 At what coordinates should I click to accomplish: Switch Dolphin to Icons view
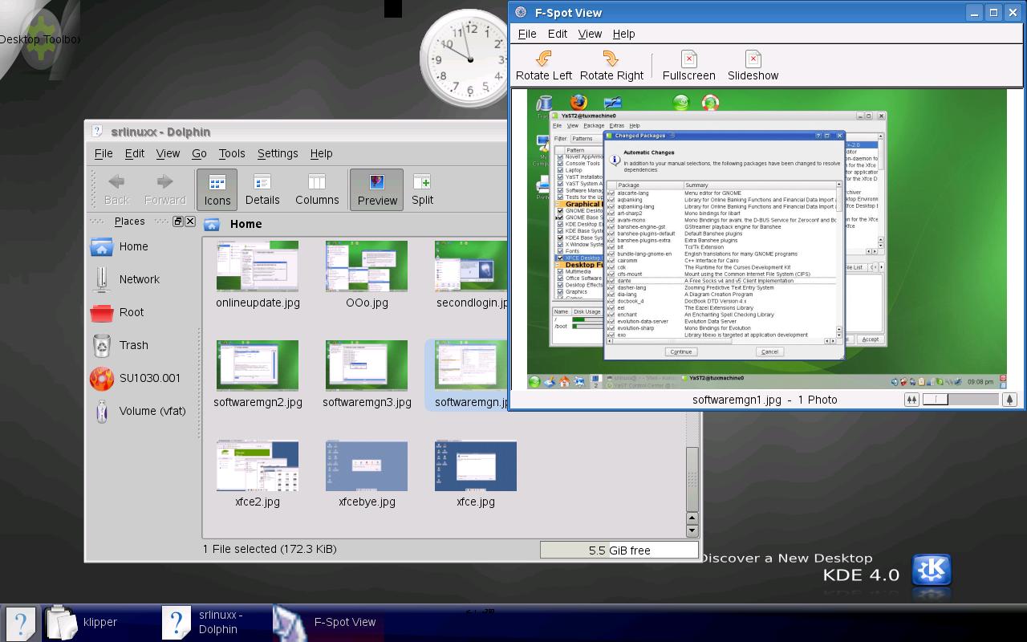(x=217, y=190)
